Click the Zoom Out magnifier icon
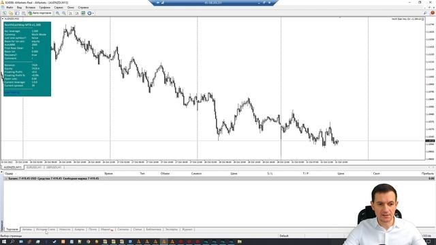 (x=64, y=13)
